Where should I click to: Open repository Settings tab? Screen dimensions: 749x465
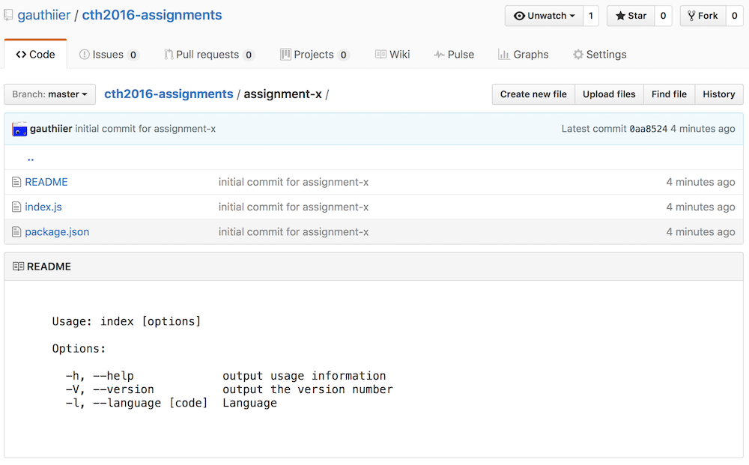599,55
